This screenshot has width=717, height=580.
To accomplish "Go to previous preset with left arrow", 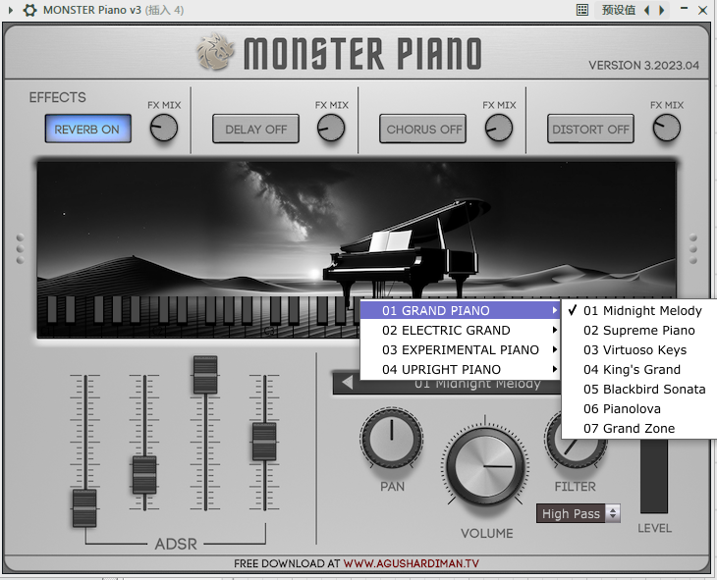I will (x=646, y=10).
